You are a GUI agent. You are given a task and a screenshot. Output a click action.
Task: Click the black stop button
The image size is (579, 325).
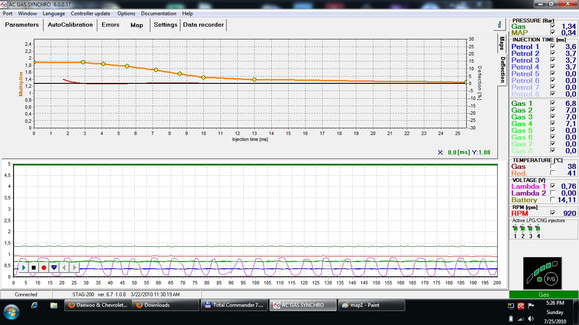coord(33,267)
